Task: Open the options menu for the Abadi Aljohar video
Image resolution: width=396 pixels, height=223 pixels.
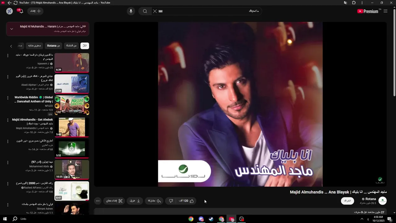Action: tap(8, 77)
